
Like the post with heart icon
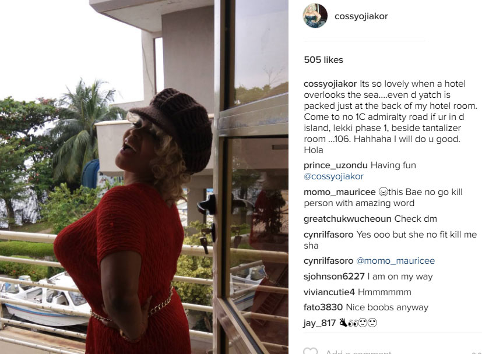pos(310,351)
